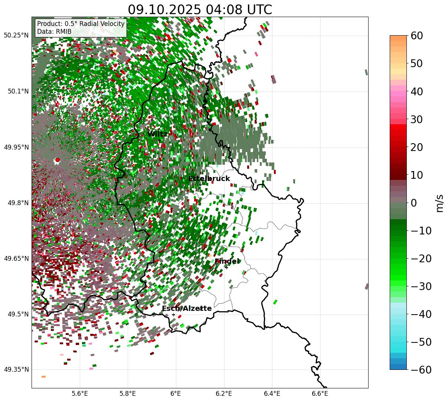Click the Esch/Alzette cross marker
This screenshot has width=448, height=401.
(x=173, y=315)
